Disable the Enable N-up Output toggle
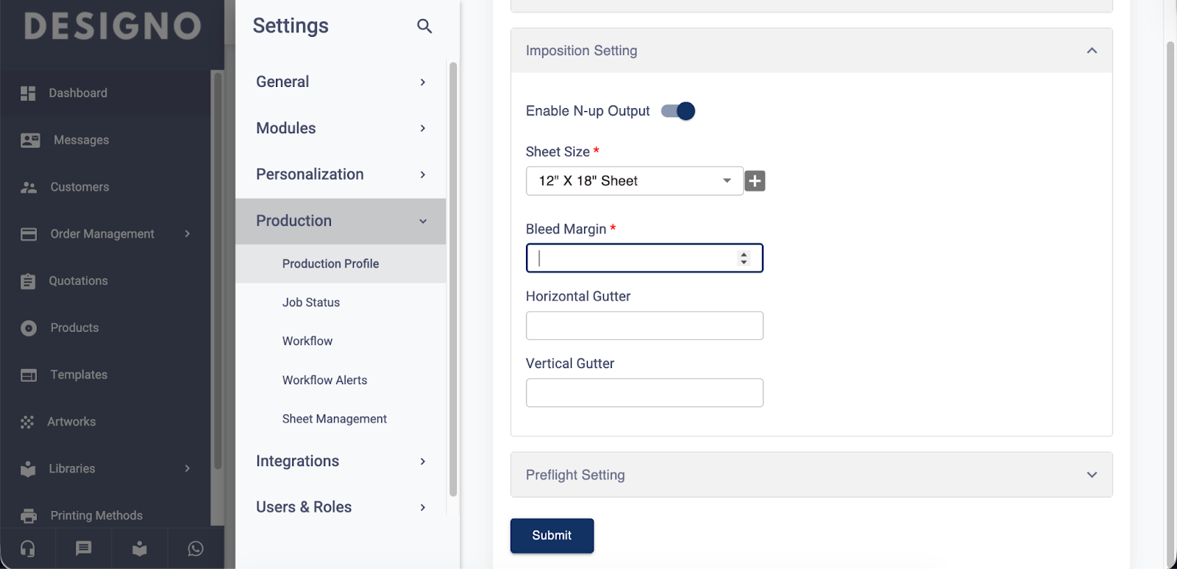This screenshot has height=569, width=1177. 678,111
